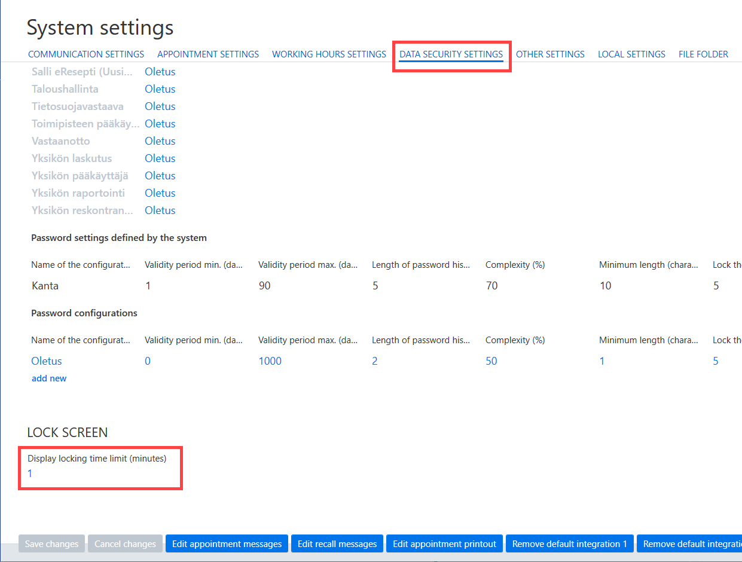Open Edit appointment printout
This screenshot has height=562, width=742.
pos(444,544)
